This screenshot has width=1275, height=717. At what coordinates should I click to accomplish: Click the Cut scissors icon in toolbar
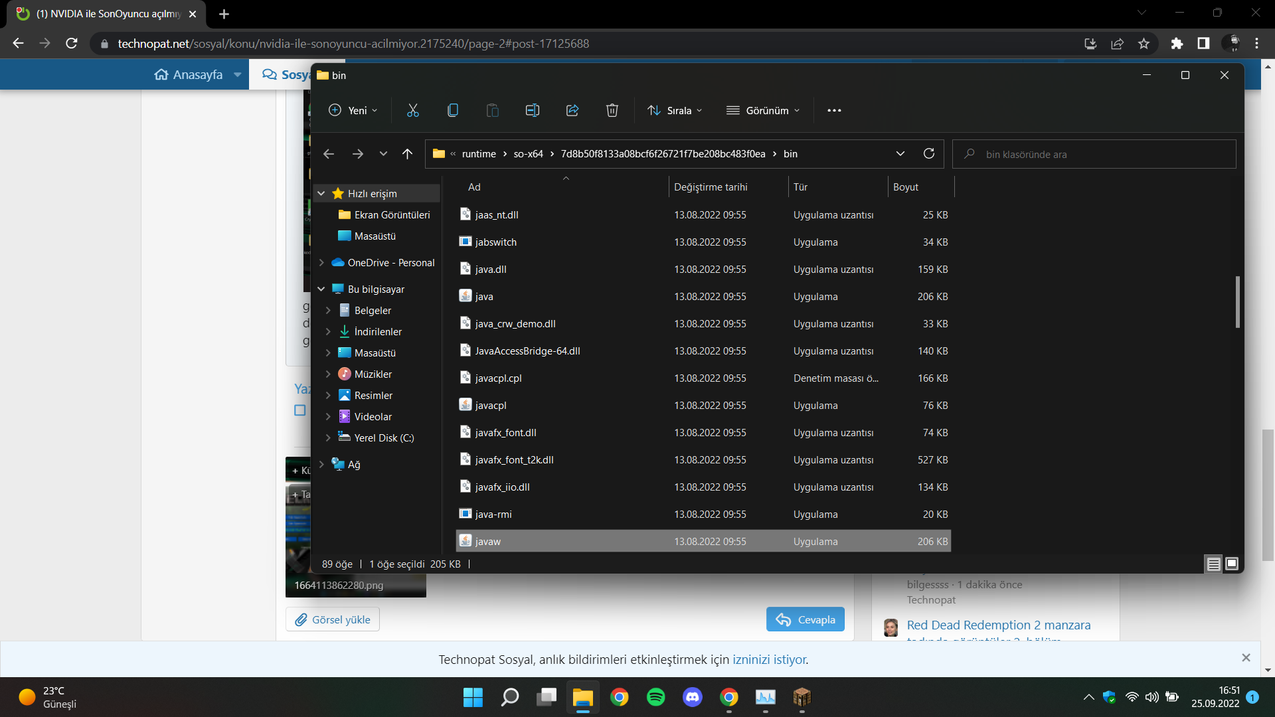[x=412, y=110]
